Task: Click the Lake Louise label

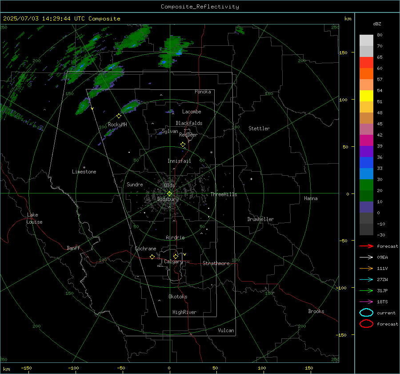Action: pyautogui.click(x=34, y=218)
